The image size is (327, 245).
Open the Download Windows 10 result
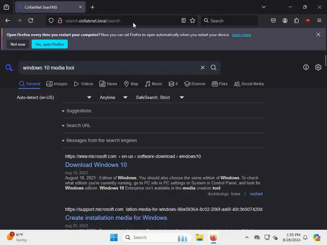96,165
